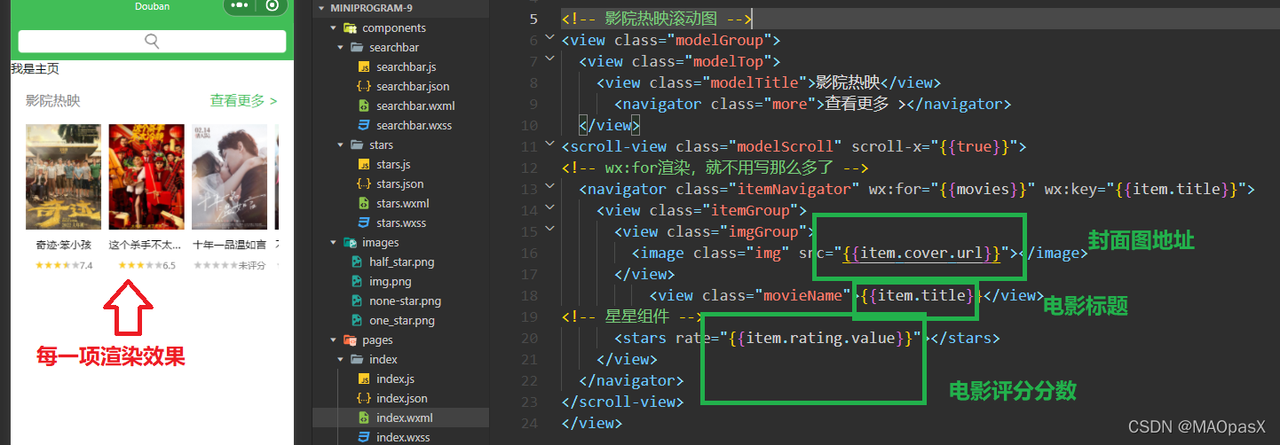
Task: Collapse the MINIPROGRAM-9 project root
Action: point(321,8)
